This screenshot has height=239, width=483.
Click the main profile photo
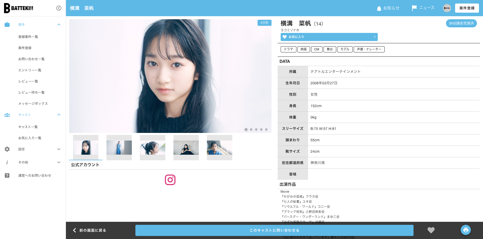[x=170, y=76]
